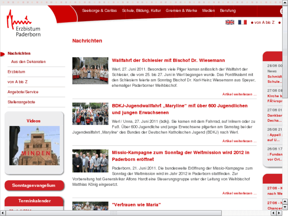
Task: Click horizontal scrollbar right arrow
Action: pyautogui.click(x=279, y=213)
